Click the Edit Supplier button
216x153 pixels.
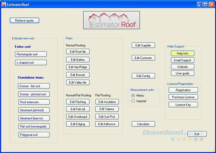tap(143, 45)
